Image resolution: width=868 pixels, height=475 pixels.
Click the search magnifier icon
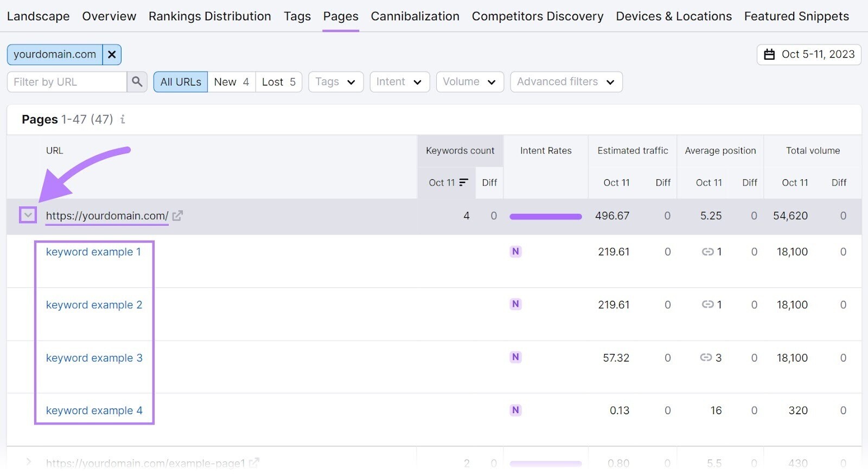pos(137,82)
